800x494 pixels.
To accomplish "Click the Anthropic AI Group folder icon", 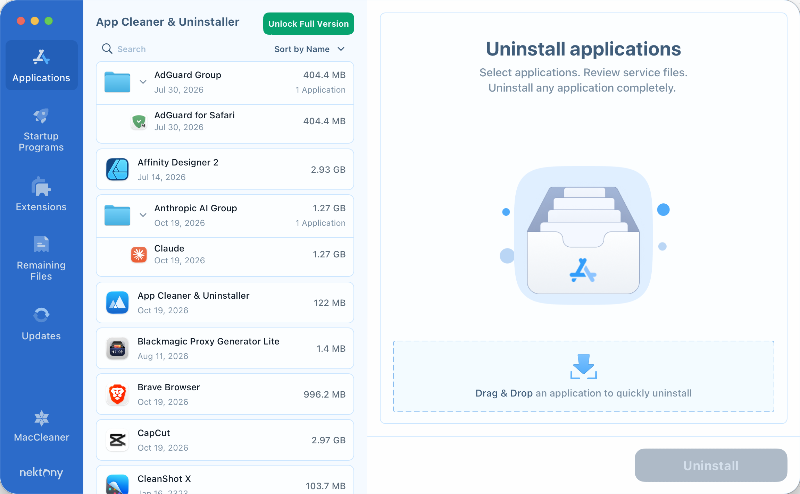I will pos(117,215).
